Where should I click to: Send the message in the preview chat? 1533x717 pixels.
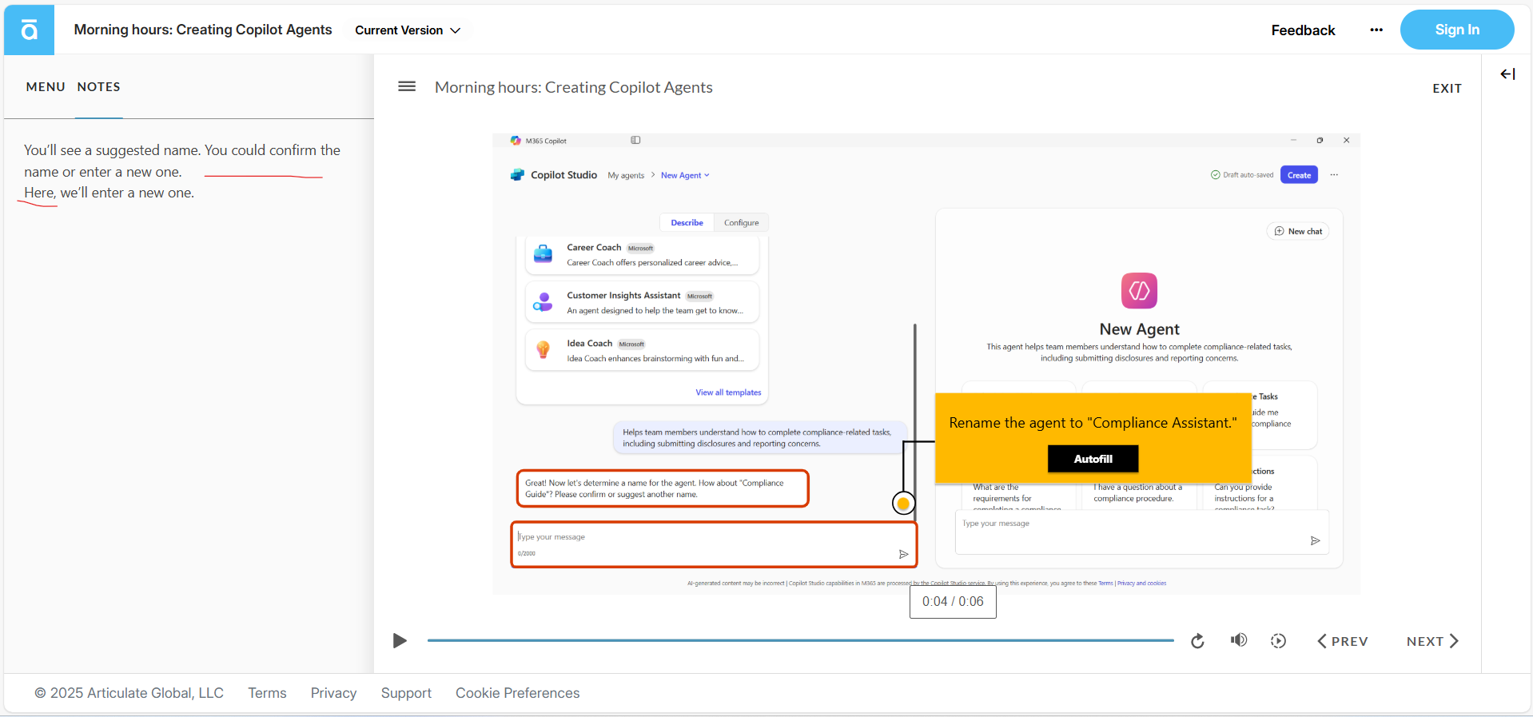[1315, 541]
